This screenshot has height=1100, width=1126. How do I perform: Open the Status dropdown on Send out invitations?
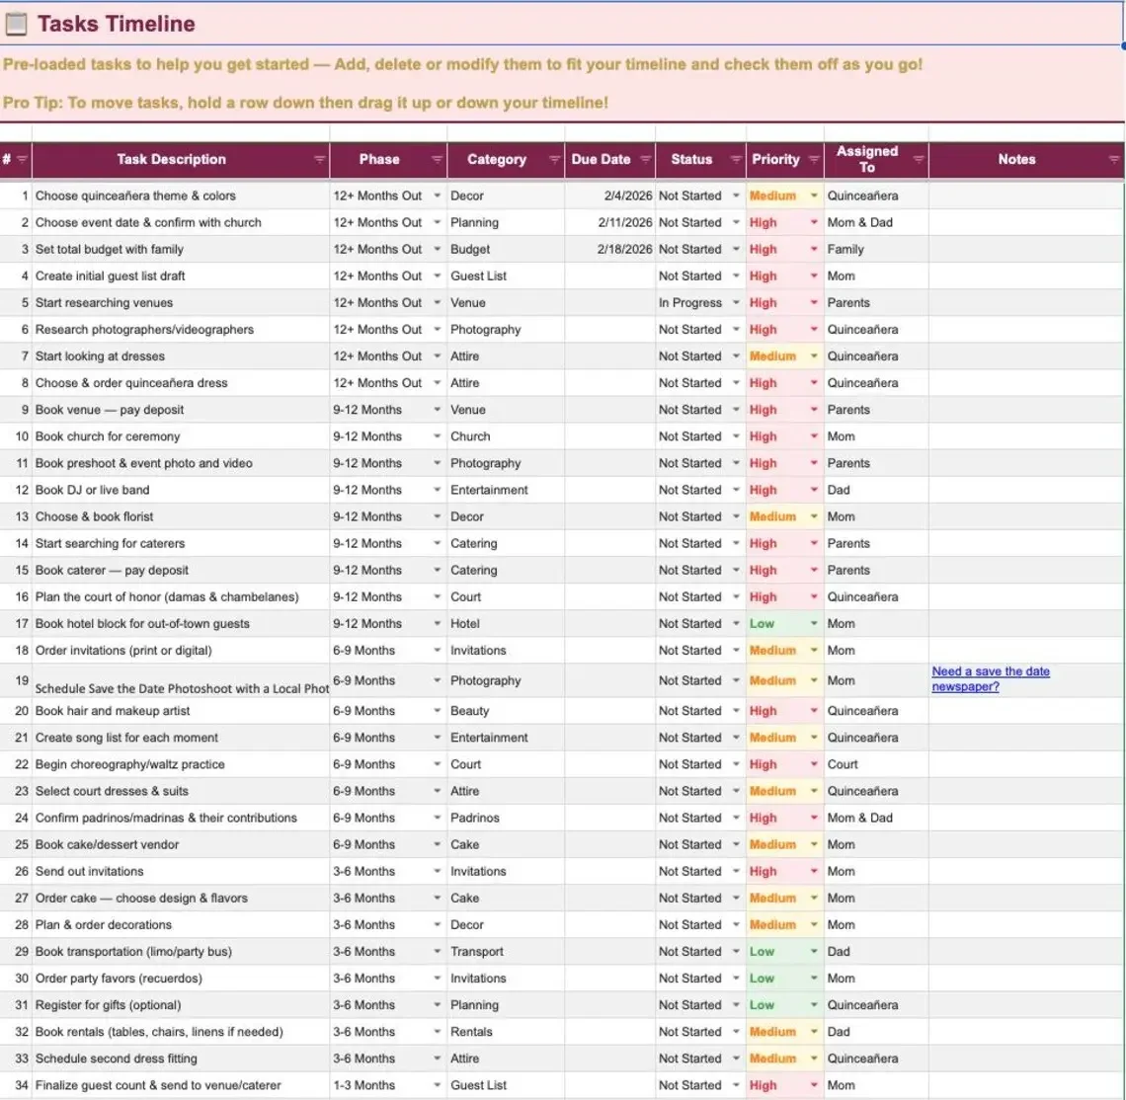737,871
